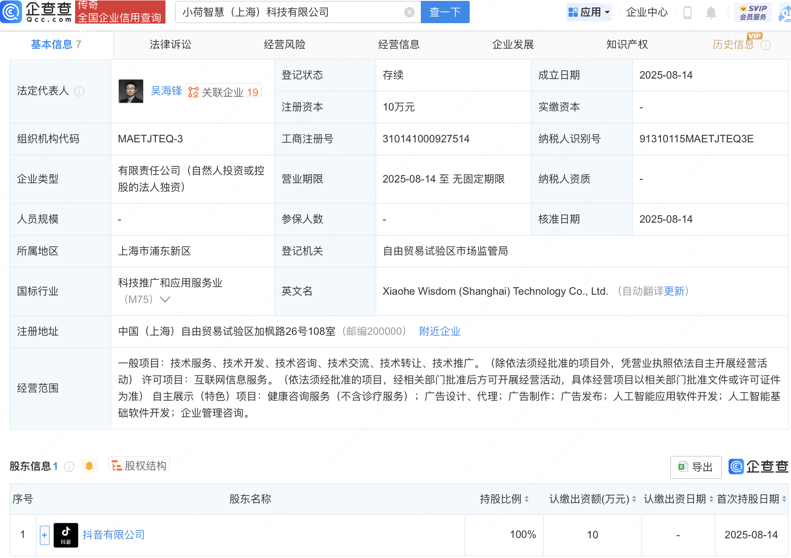The image size is (791, 558).
Task: Open 吴海锋 profile photo
Action: click(131, 91)
